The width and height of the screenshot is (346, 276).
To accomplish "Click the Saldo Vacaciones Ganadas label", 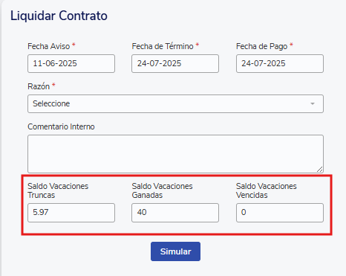I will (x=162, y=190).
